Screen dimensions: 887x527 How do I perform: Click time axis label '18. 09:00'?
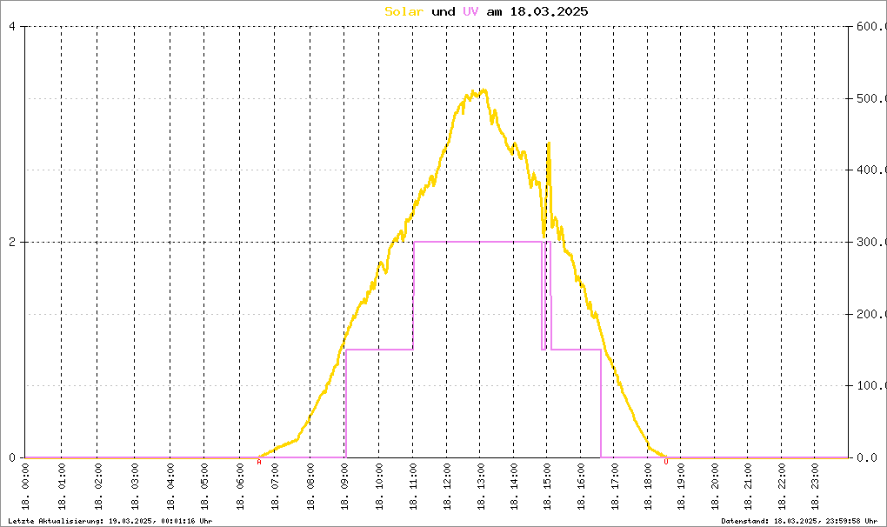(345, 486)
